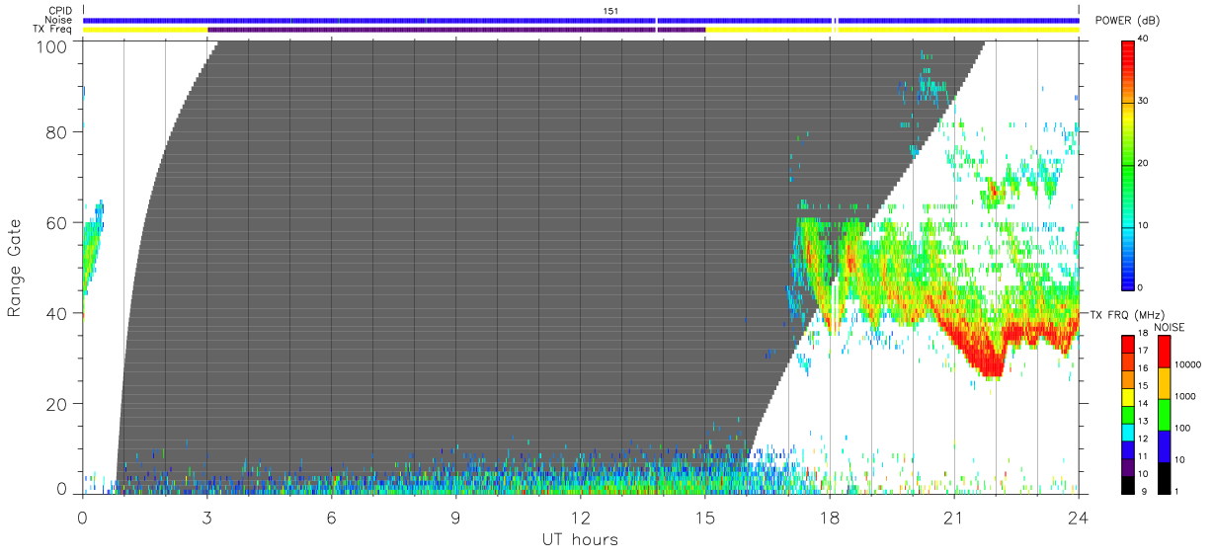Image resolution: width=1213 pixels, height=560 pixels.
Task: Pick the blue segment of the NOISE scale
Action: pyautogui.click(x=1164, y=444)
